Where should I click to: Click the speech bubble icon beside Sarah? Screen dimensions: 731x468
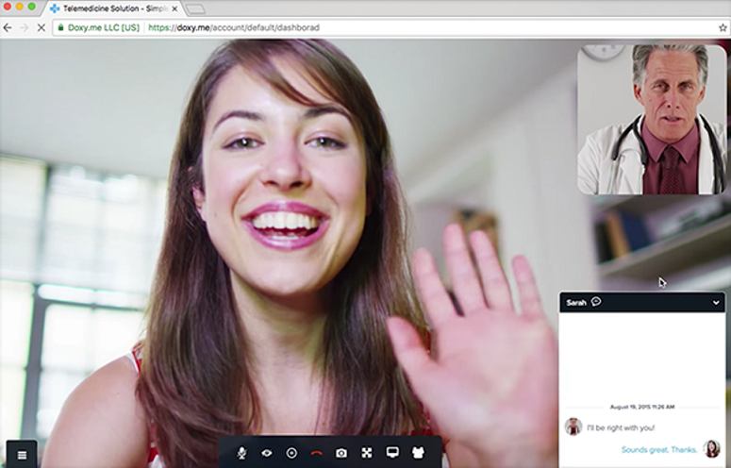pyautogui.click(x=596, y=302)
